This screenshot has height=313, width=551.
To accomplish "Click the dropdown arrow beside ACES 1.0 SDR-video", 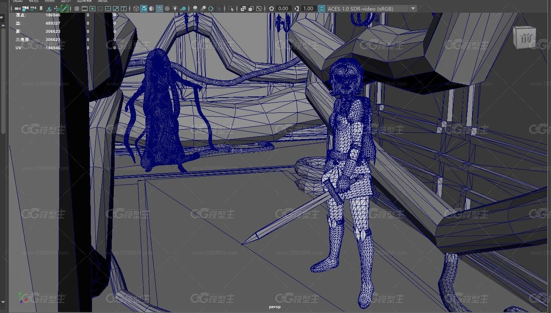I will tap(413, 8).
